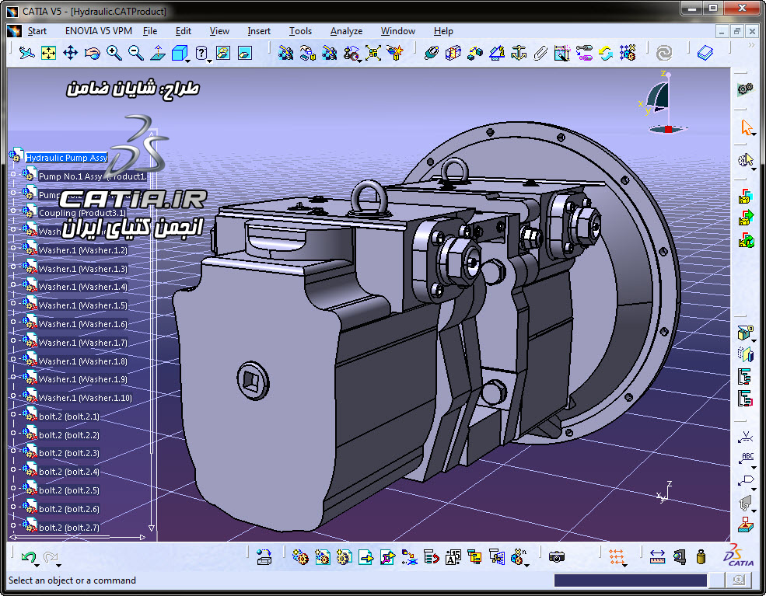
Task: Click the Weld Feature icon
Action: click(746, 437)
